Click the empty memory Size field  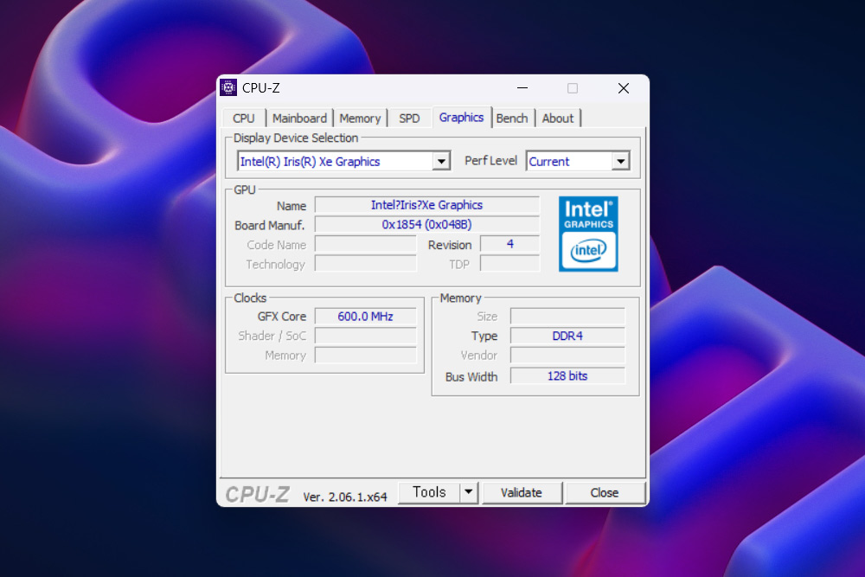click(x=567, y=316)
